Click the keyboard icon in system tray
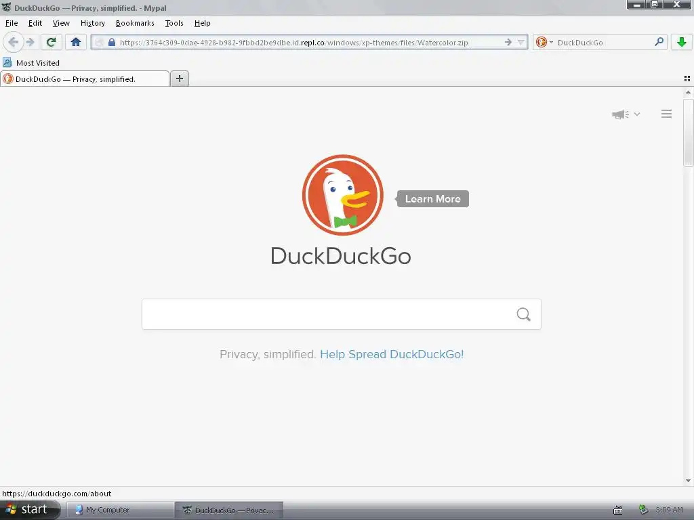This screenshot has width=694, height=520. pyautogui.click(x=618, y=511)
